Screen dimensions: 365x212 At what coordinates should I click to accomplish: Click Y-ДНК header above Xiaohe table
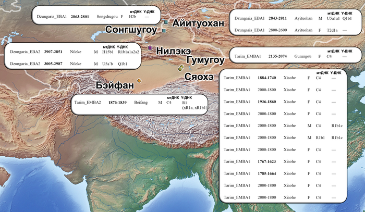click(x=336, y=73)
